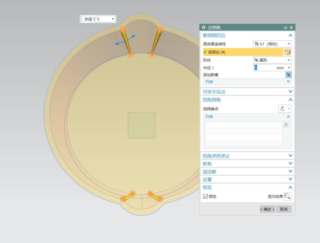Uncheck the 预览 preview checkbox
The image size is (320, 243).
(205, 196)
